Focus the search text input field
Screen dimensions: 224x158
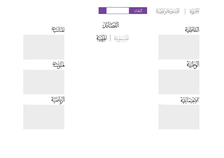117,11
